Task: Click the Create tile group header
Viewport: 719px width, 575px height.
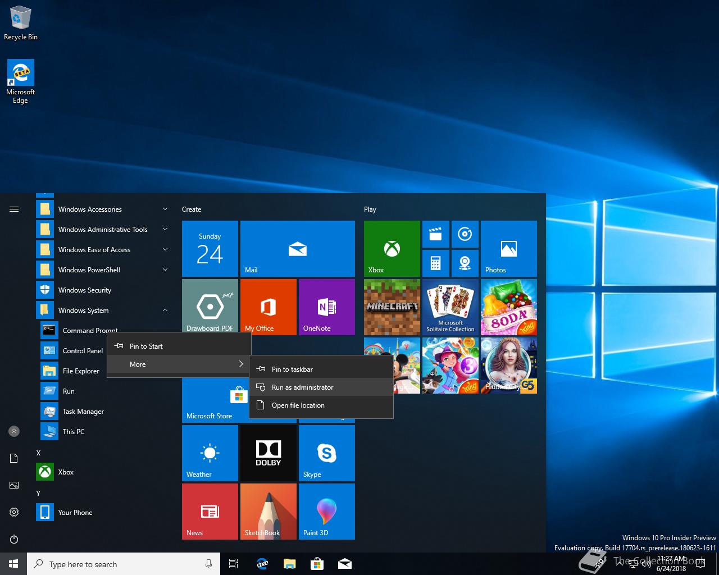Action: coord(192,209)
